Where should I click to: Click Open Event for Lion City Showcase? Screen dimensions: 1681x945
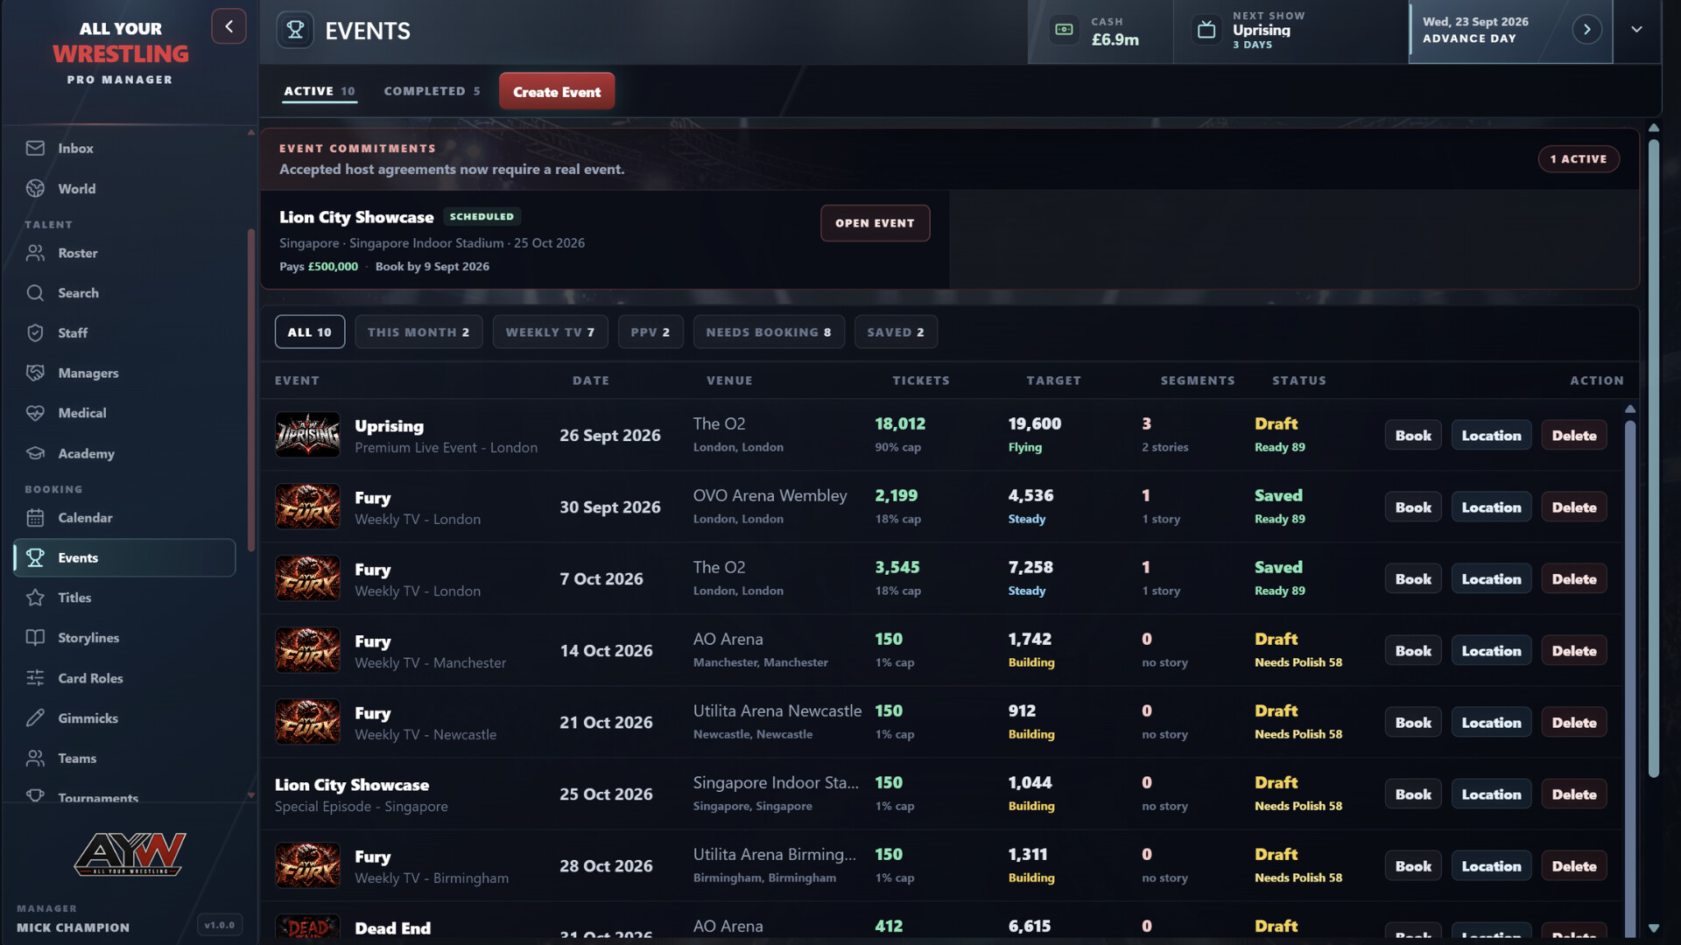[x=875, y=223]
